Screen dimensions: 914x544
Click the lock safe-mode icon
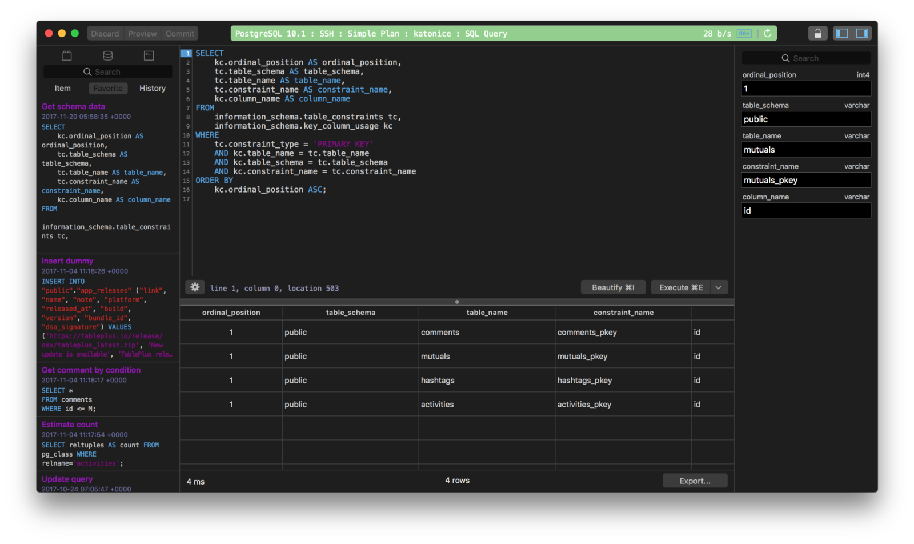817,33
